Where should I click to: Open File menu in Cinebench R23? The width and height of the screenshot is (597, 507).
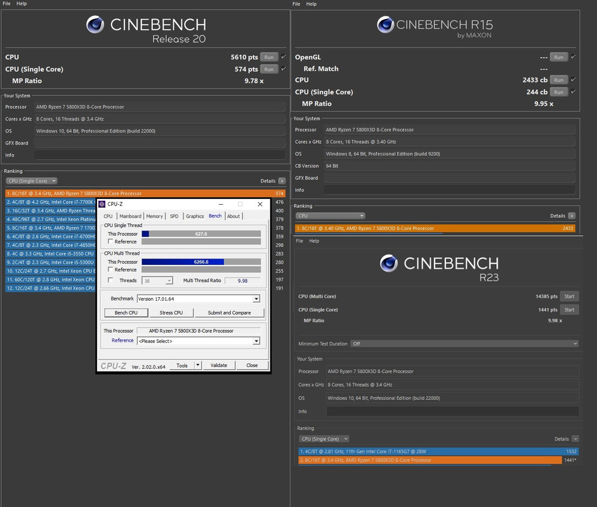[299, 241]
